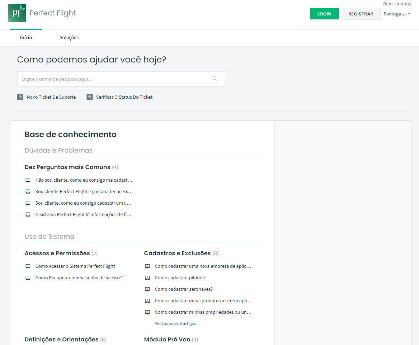Click the green LOGIN button

[x=324, y=14]
